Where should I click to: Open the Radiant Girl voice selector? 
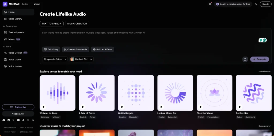(81, 59)
